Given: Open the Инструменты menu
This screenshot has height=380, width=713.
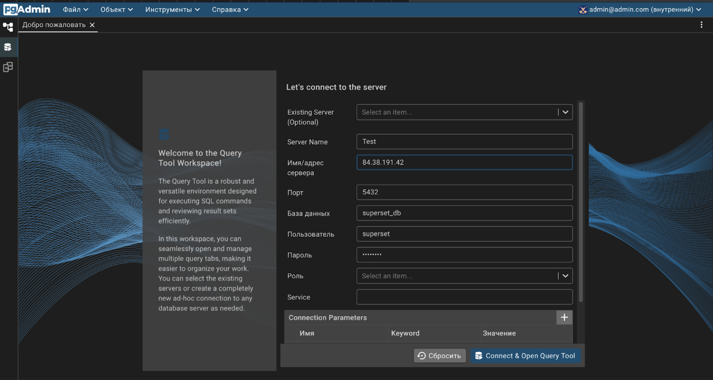Looking at the screenshot, I should [172, 10].
